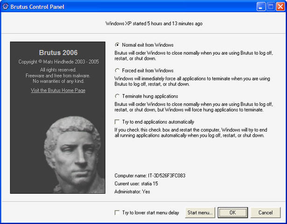Select Normal exit from Windows option
The image size is (287, 224).
pyautogui.click(x=117, y=45)
